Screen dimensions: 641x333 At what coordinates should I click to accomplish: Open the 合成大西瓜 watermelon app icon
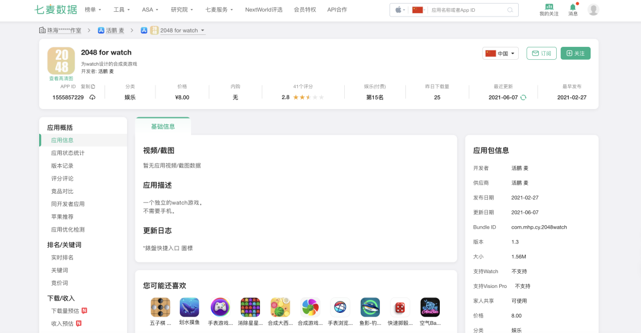(x=280, y=308)
